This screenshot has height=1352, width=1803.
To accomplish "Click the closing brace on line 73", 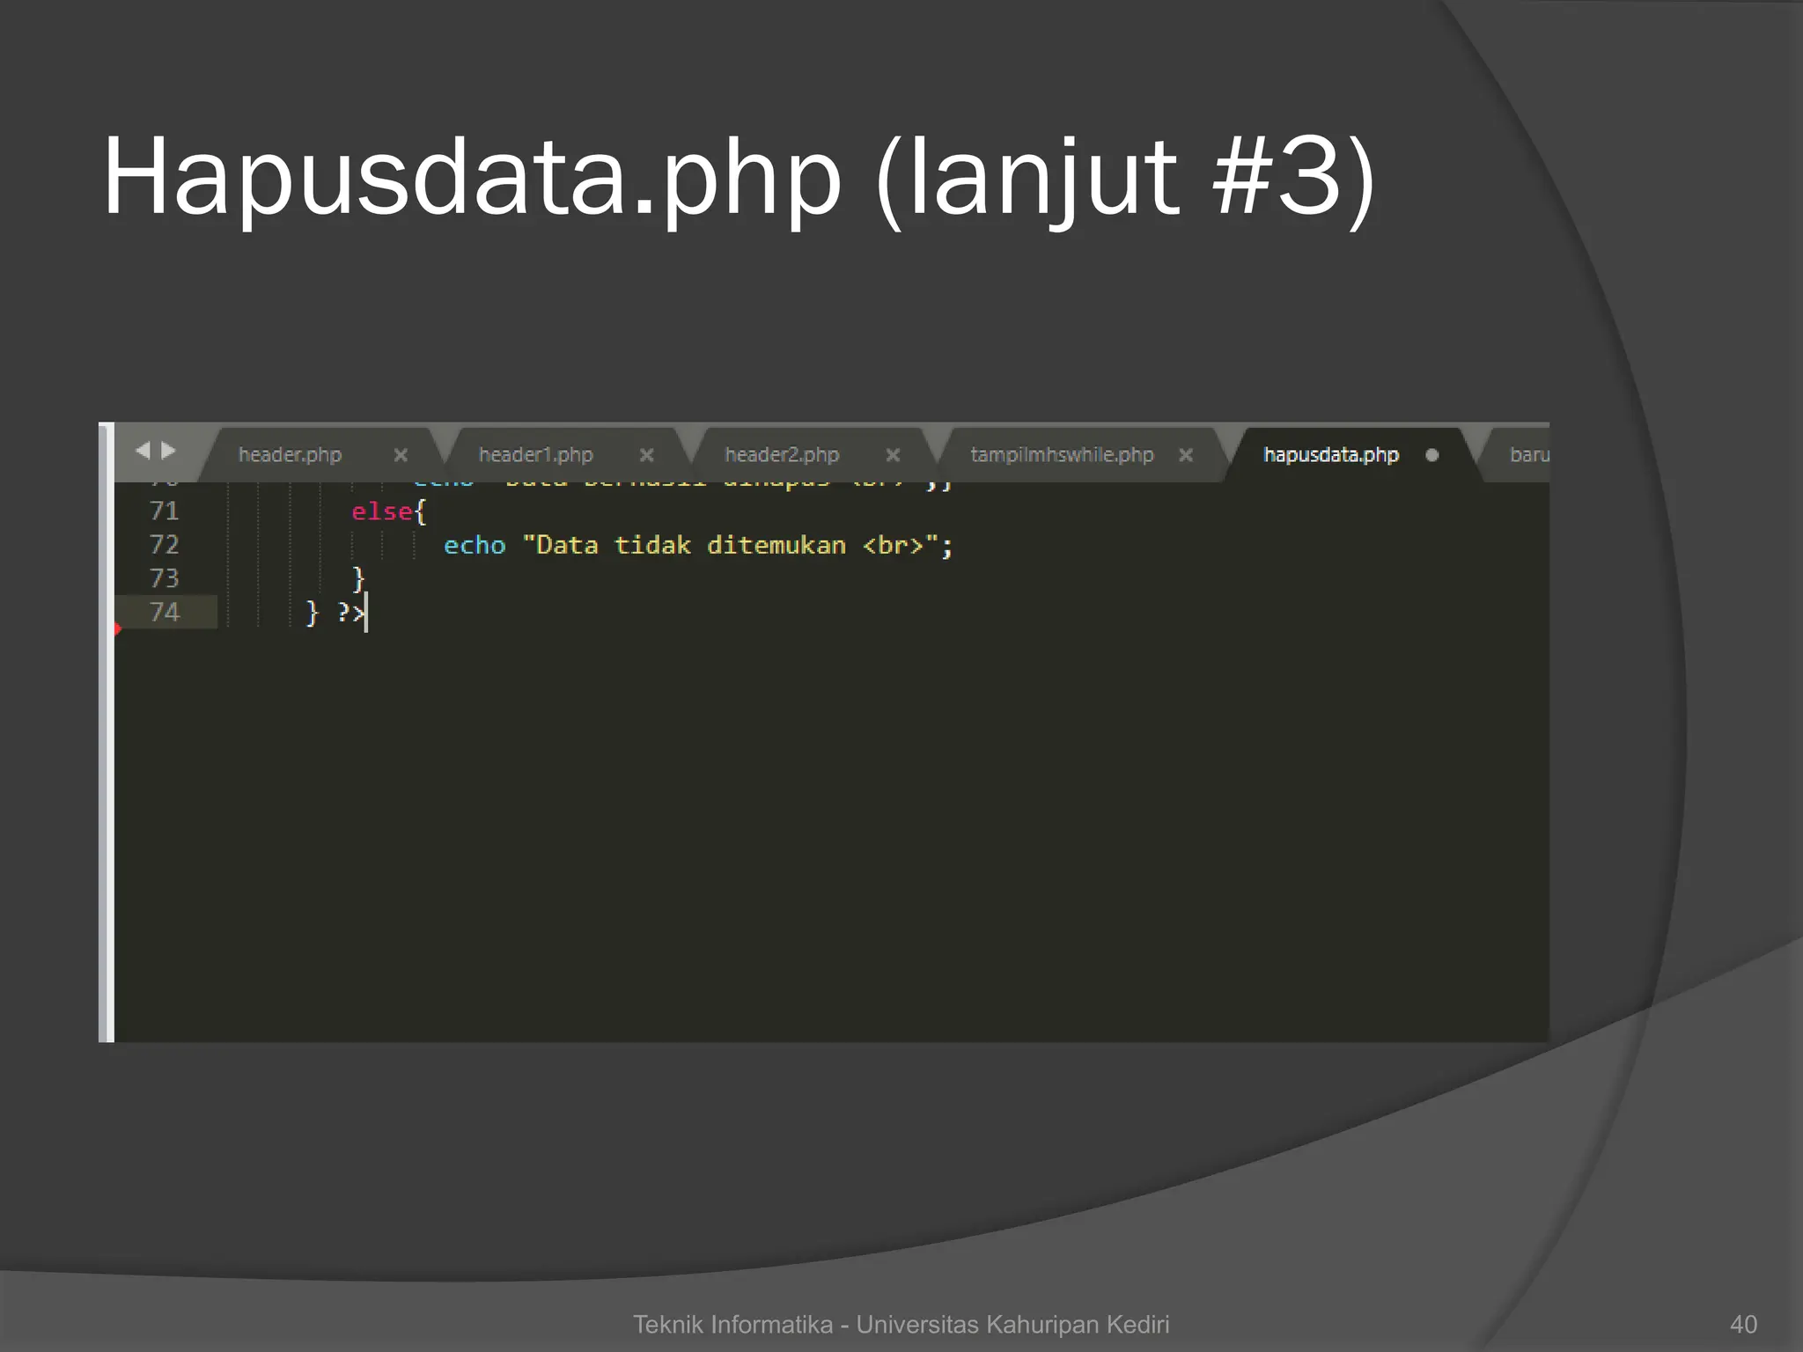I will click(x=358, y=579).
